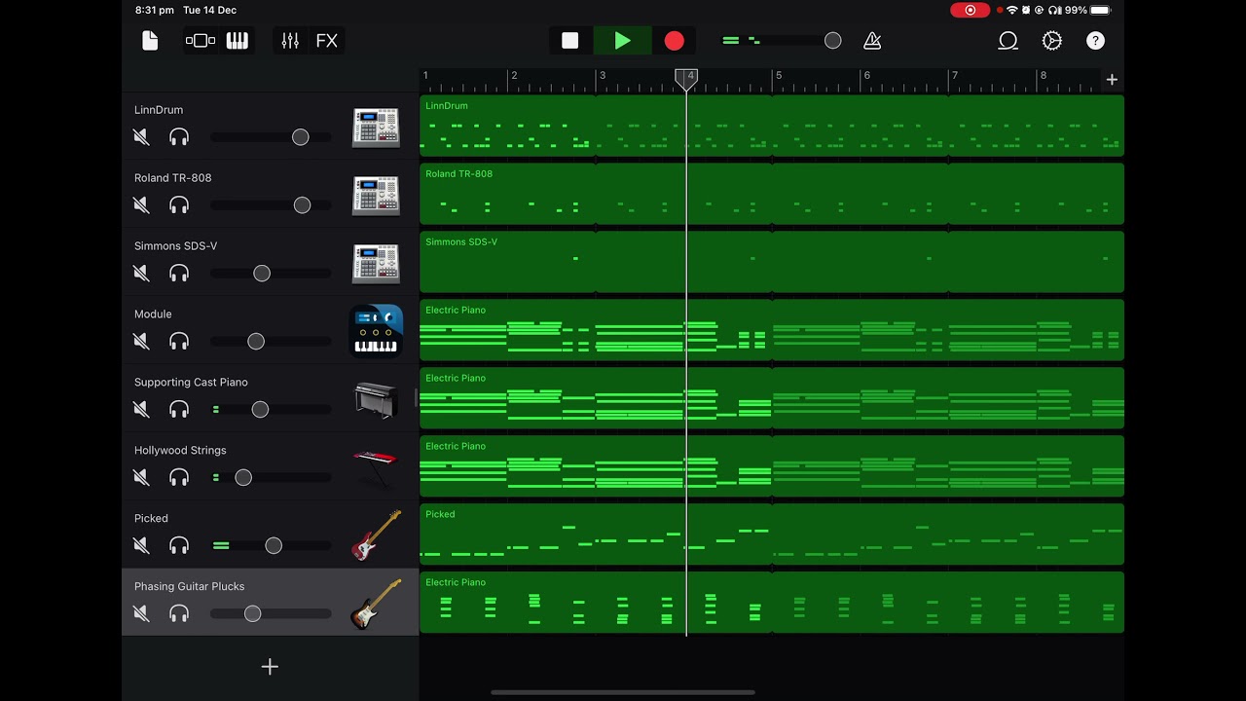Solo the Roland TR-808 track
Image resolution: width=1246 pixels, height=701 pixels.
click(x=179, y=205)
